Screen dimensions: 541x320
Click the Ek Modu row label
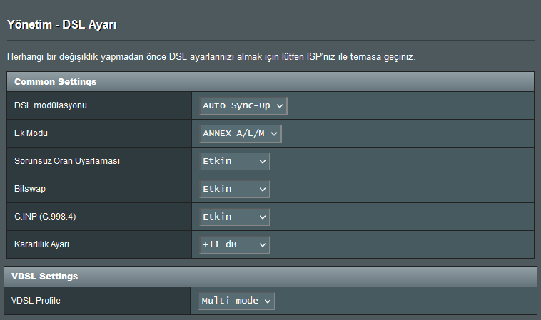coord(31,133)
